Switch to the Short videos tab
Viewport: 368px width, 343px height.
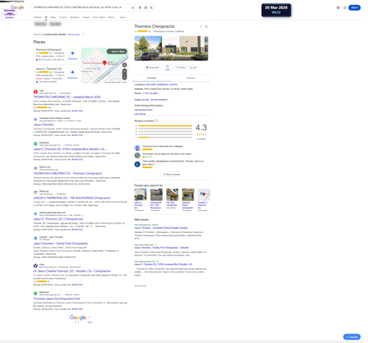pyautogui.click(x=99, y=17)
